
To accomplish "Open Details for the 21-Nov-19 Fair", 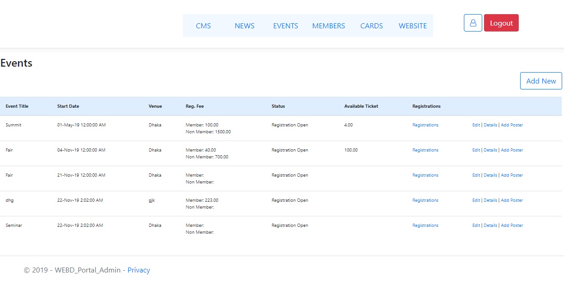I will point(490,175).
